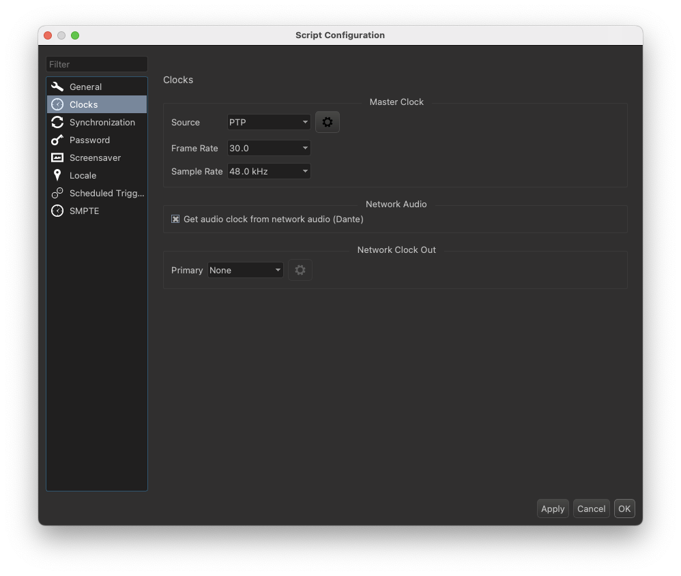Click the Network Audio group label

396,204
